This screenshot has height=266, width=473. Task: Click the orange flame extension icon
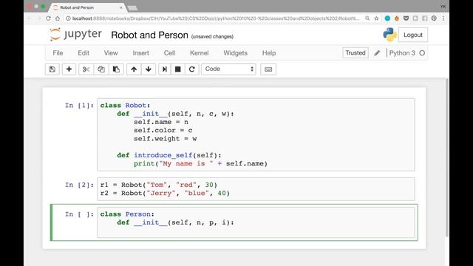[397, 18]
